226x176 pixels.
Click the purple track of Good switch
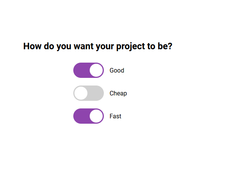point(81,70)
